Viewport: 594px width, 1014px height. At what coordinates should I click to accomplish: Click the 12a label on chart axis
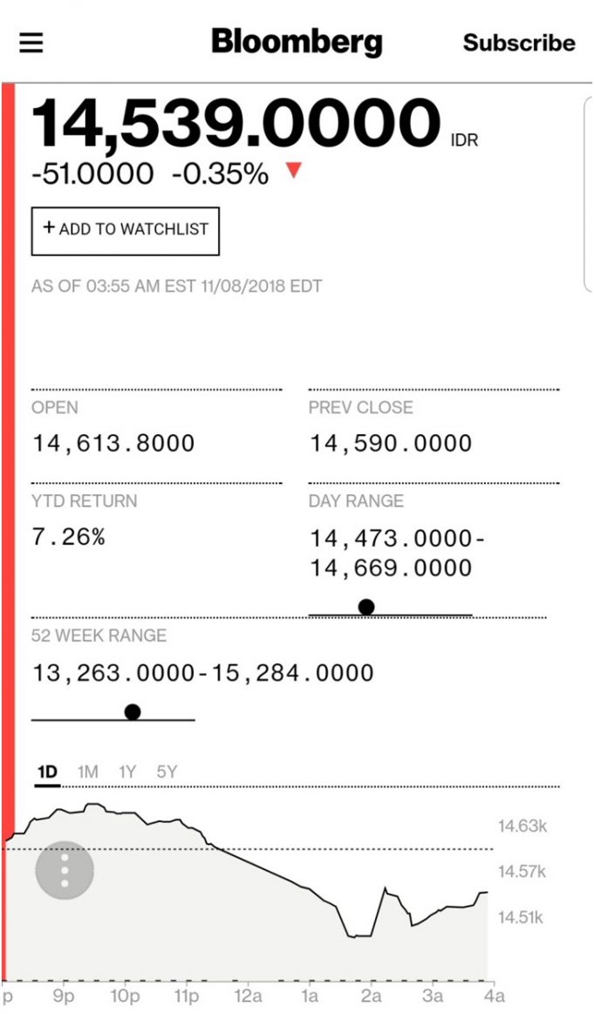248,995
